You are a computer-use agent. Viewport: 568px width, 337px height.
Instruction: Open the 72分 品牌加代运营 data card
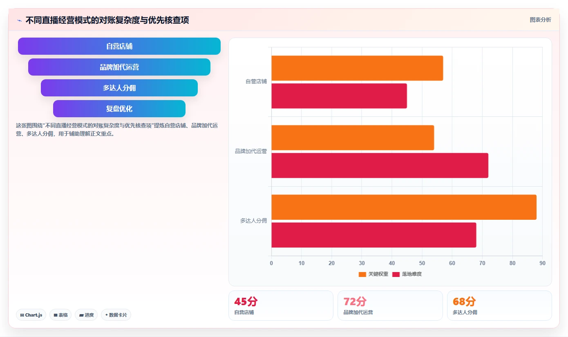pyautogui.click(x=390, y=306)
